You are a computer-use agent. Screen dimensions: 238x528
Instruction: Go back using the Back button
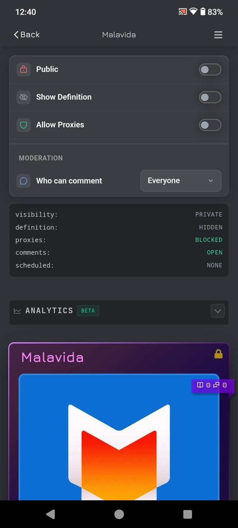coord(27,35)
